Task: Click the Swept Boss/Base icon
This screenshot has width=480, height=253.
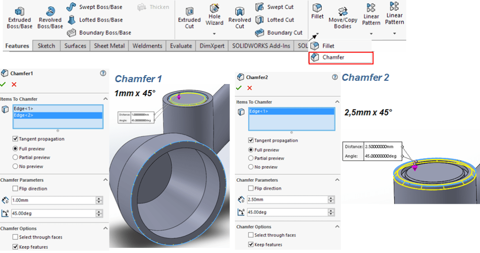Action: pyautogui.click(x=71, y=7)
